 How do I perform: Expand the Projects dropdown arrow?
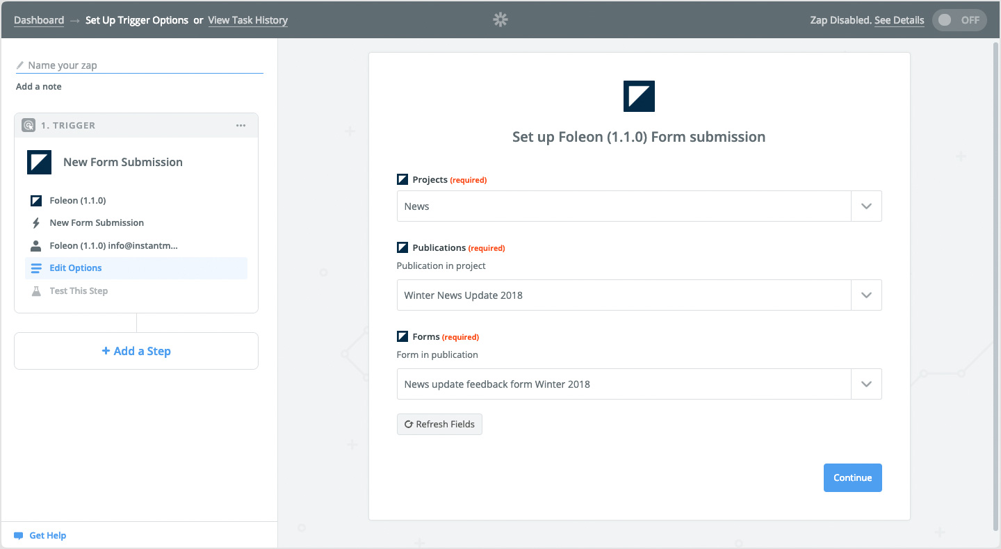pos(866,206)
